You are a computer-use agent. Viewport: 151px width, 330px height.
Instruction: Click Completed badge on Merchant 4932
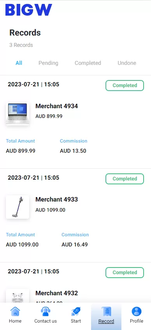coord(125,273)
